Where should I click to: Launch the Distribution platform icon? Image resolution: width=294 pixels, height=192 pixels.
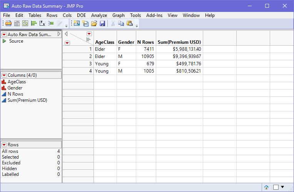34,23
